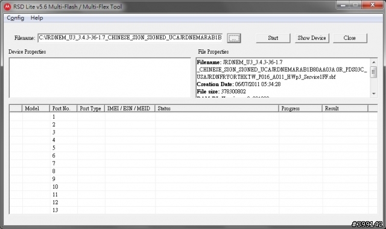The width and height of the screenshot is (386, 229).
Task: Select port number 6 row
Action: click(x=193, y=155)
